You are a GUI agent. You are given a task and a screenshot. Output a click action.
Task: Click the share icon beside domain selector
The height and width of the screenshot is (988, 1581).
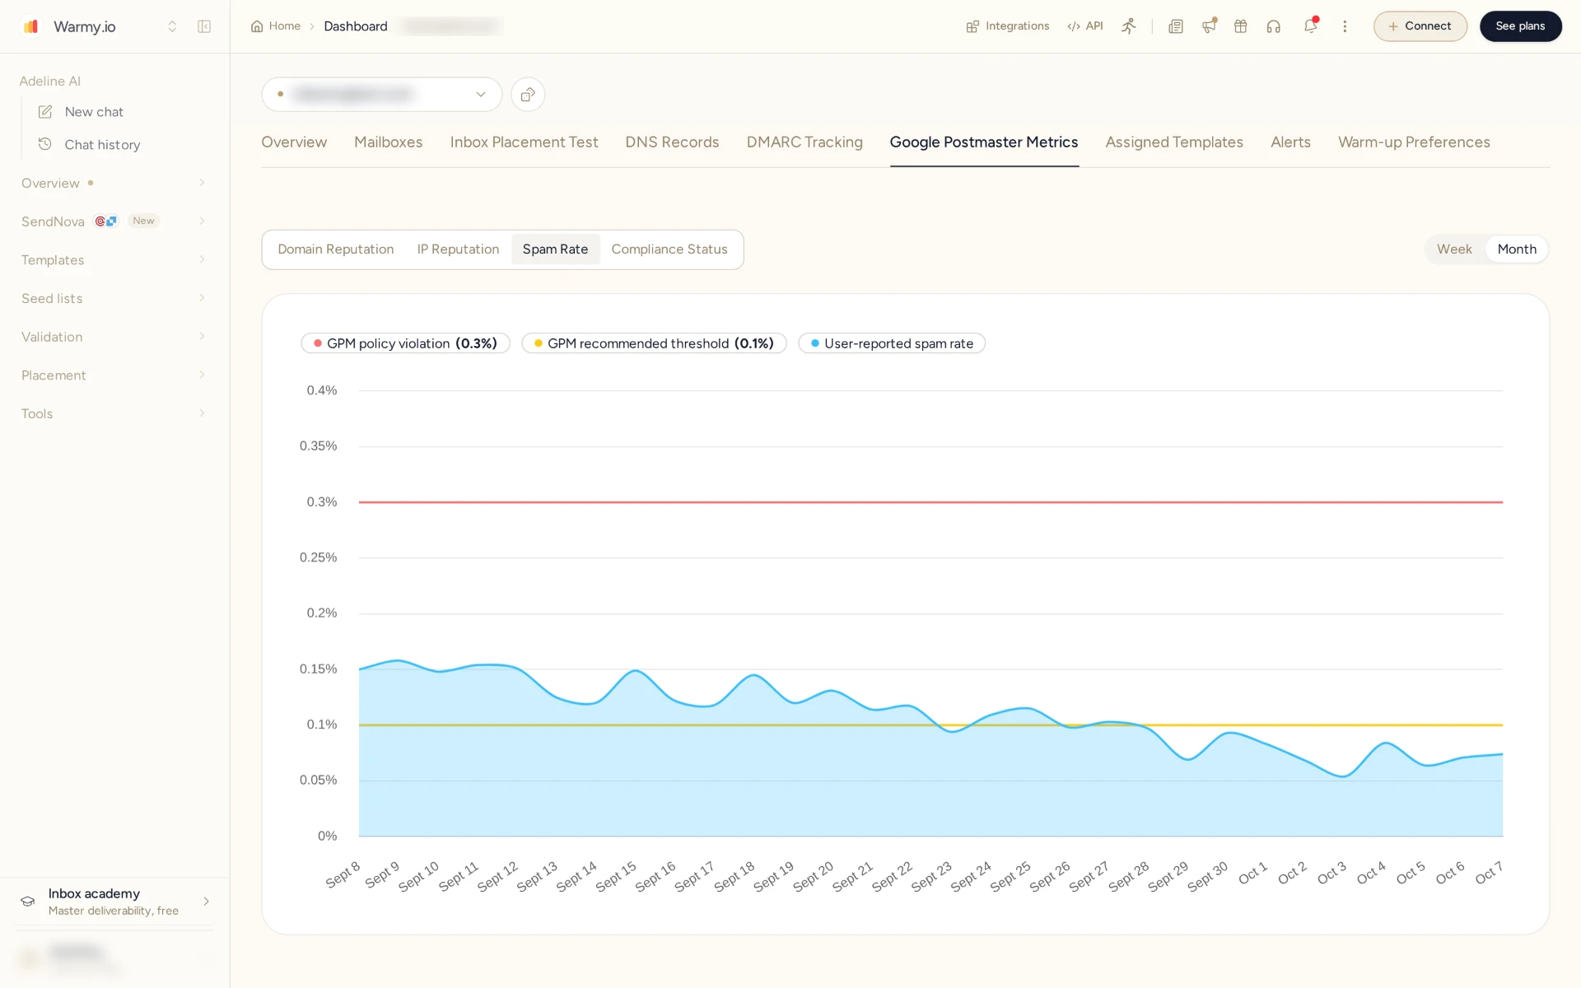tap(528, 95)
